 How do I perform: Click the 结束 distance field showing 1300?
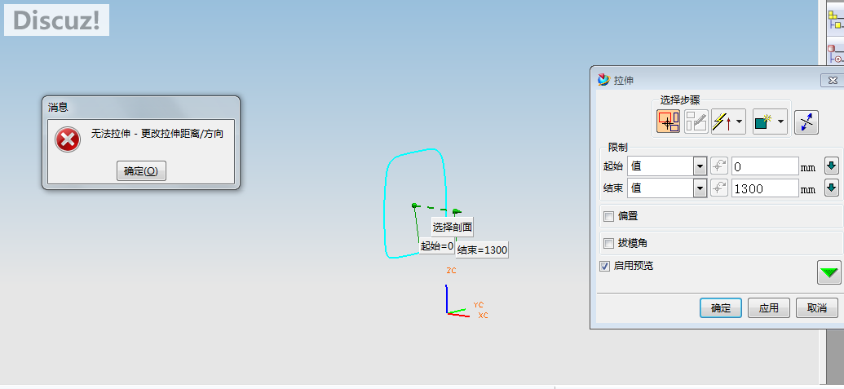(x=764, y=188)
